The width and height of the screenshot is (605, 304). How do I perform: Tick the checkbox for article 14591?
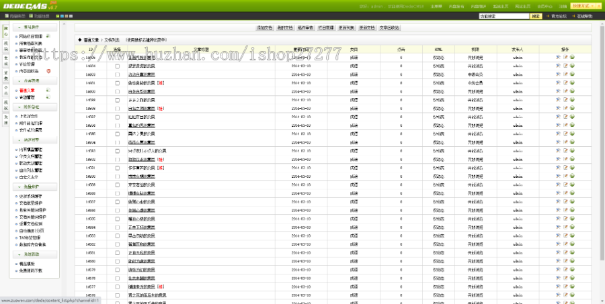[x=117, y=168]
